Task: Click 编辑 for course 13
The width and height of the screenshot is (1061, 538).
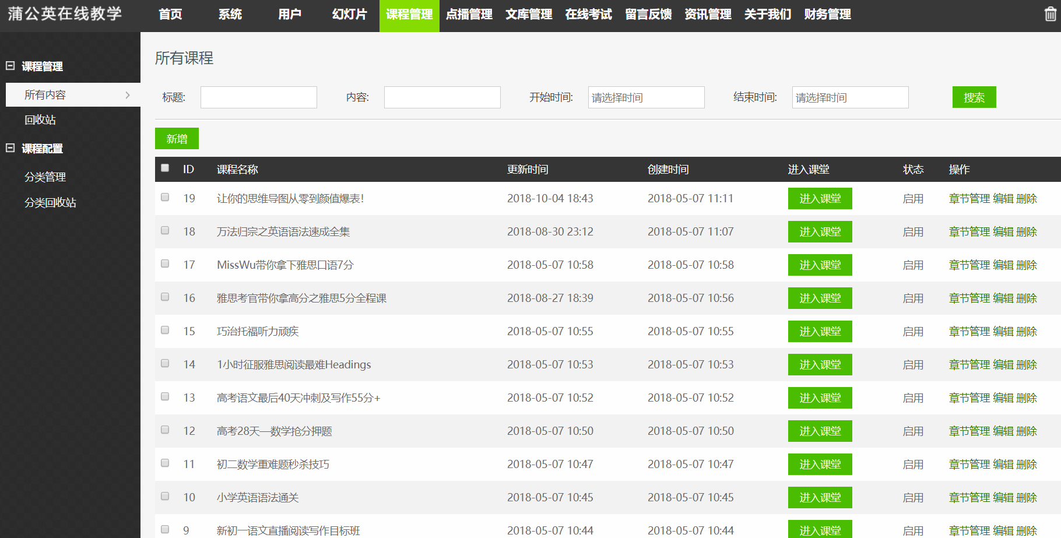Action: (x=1003, y=398)
